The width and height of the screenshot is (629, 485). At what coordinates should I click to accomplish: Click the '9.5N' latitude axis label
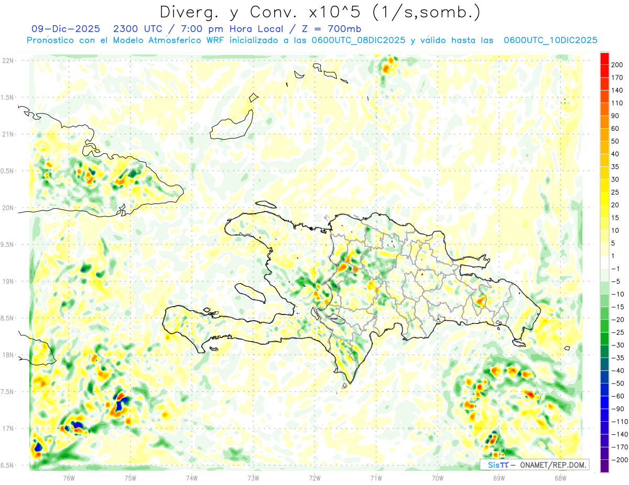8,244
